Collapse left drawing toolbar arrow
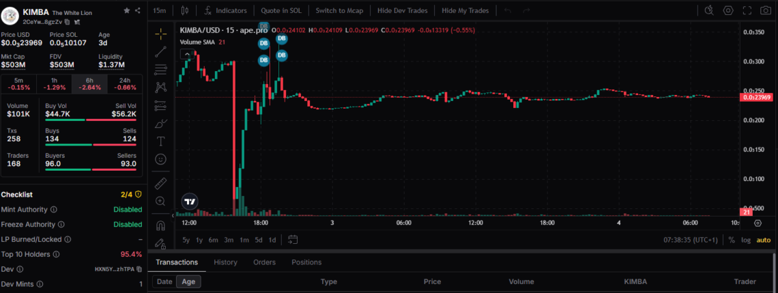 [x=173, y=215]
